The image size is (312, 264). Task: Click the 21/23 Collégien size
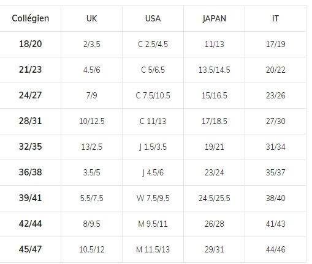[31, 70]
